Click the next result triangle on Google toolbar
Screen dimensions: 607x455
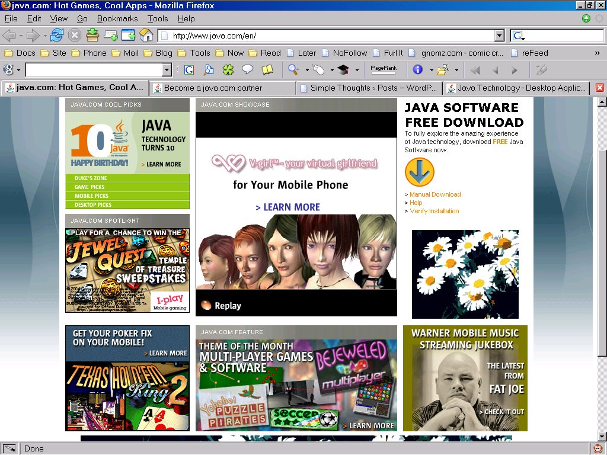(x=515, y=70)
